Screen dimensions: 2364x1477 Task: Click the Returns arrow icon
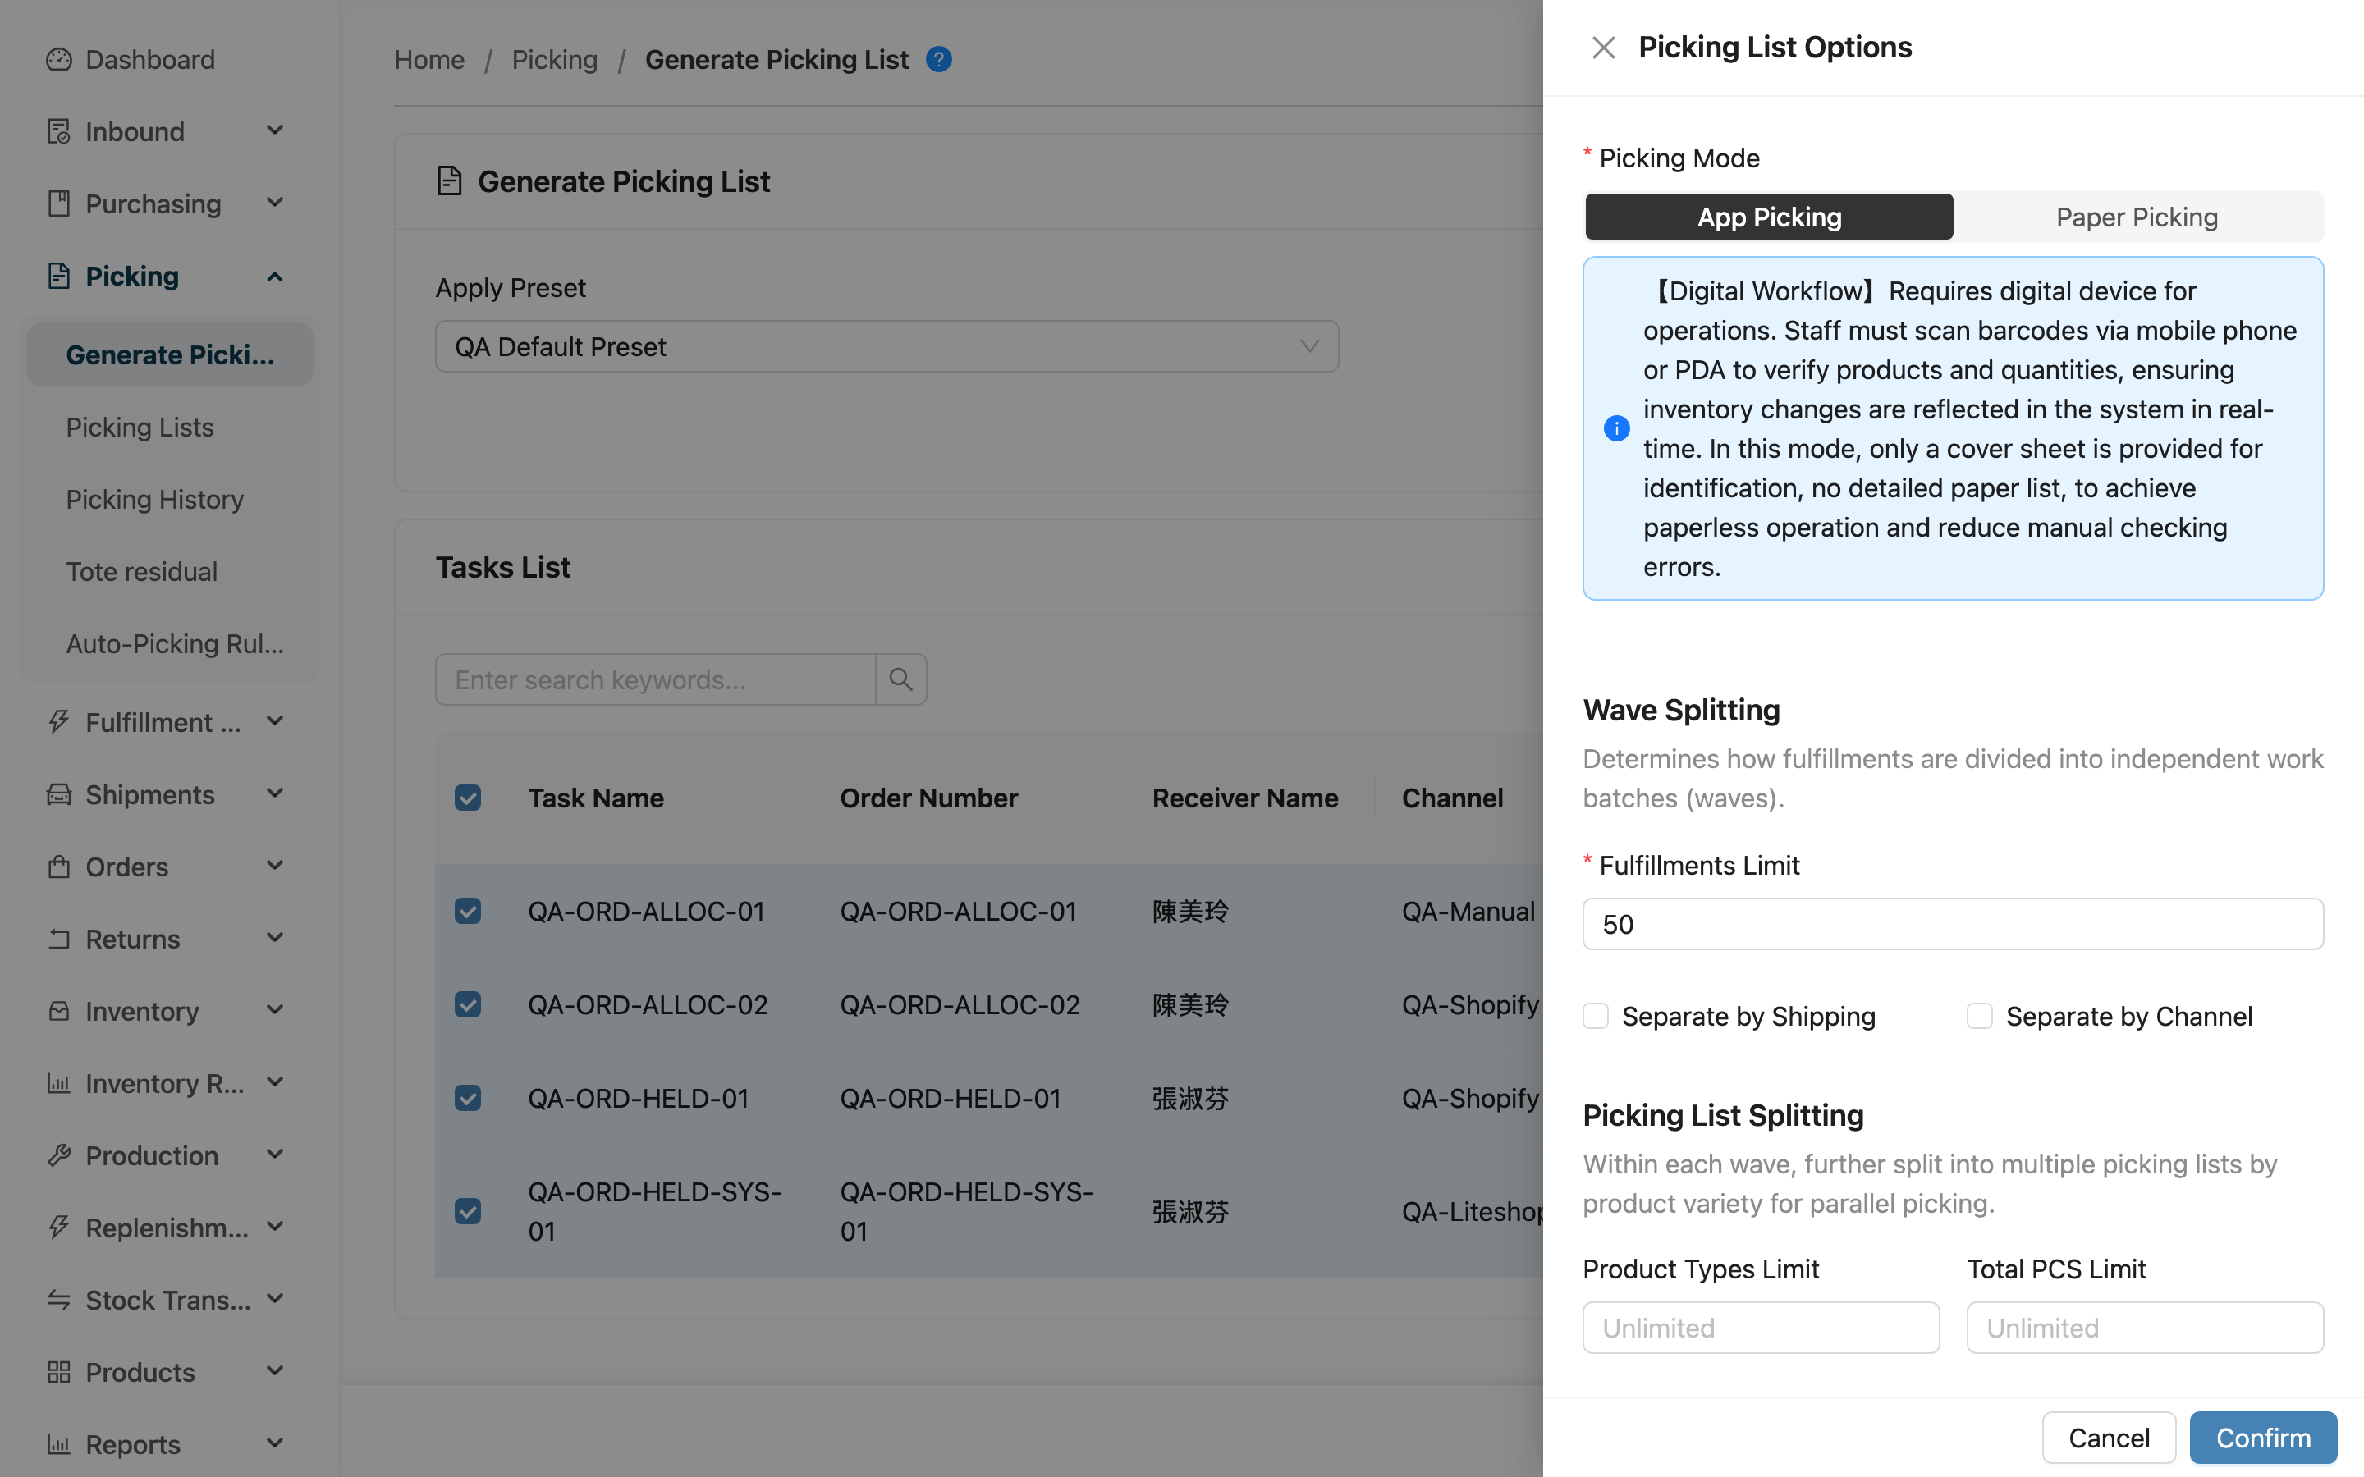(58, 939)
